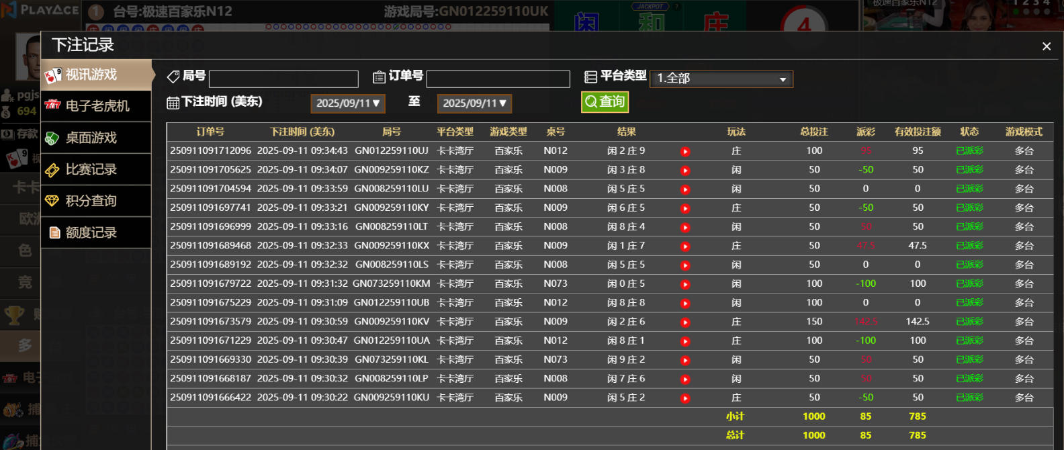Click replay icon in the GN073259110KM row

[x=685, y=284]
